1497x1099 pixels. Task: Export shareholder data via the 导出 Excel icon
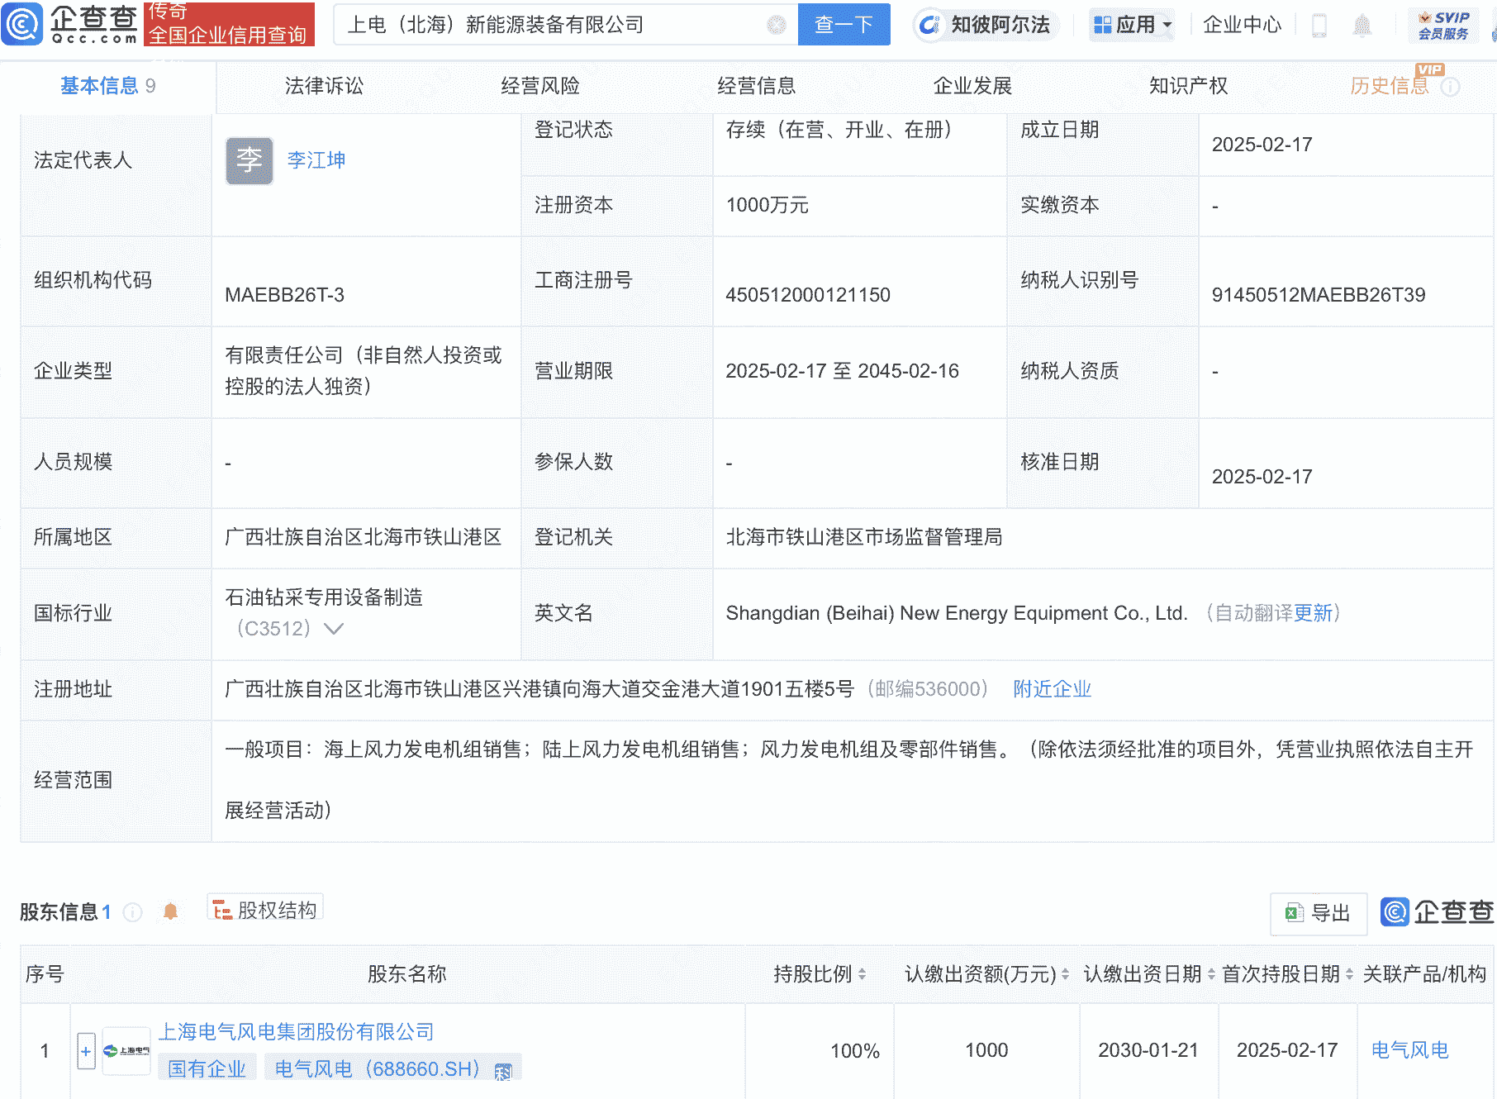1318,912
